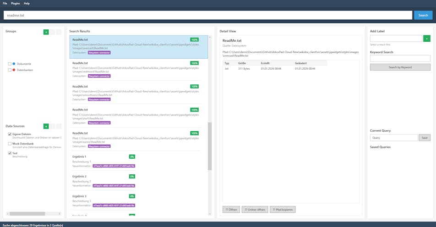Screen dimensions: 436x227
Task: Uncheck the Eigene Dateien data source
Action: (x=10, y=134)
